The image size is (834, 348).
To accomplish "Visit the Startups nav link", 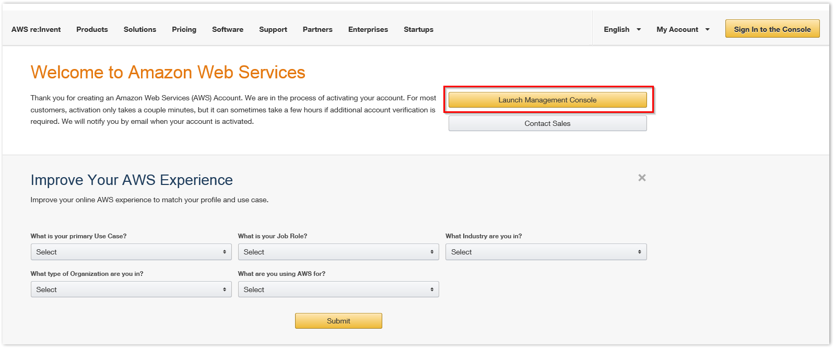I will 418,29.
